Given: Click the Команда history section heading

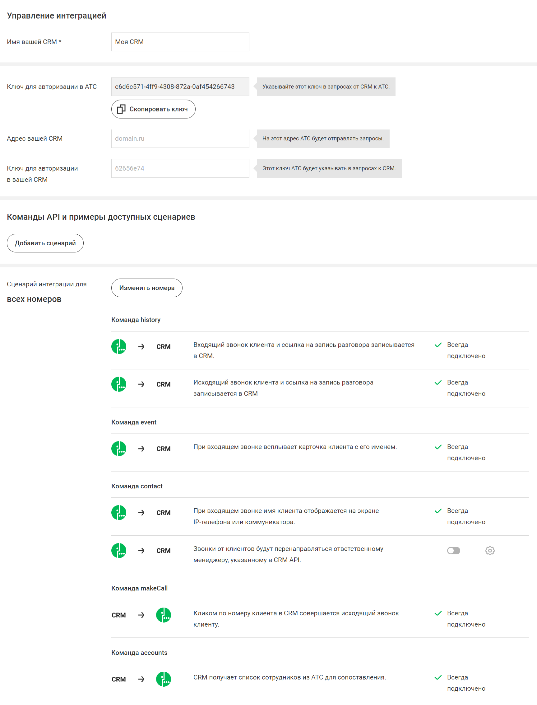Looking at the screenshot, I should (136, 320).
